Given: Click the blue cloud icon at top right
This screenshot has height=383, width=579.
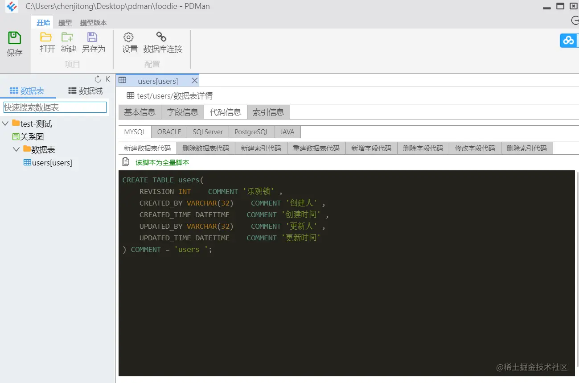Looking at the screenshot, I should point(569,40).
